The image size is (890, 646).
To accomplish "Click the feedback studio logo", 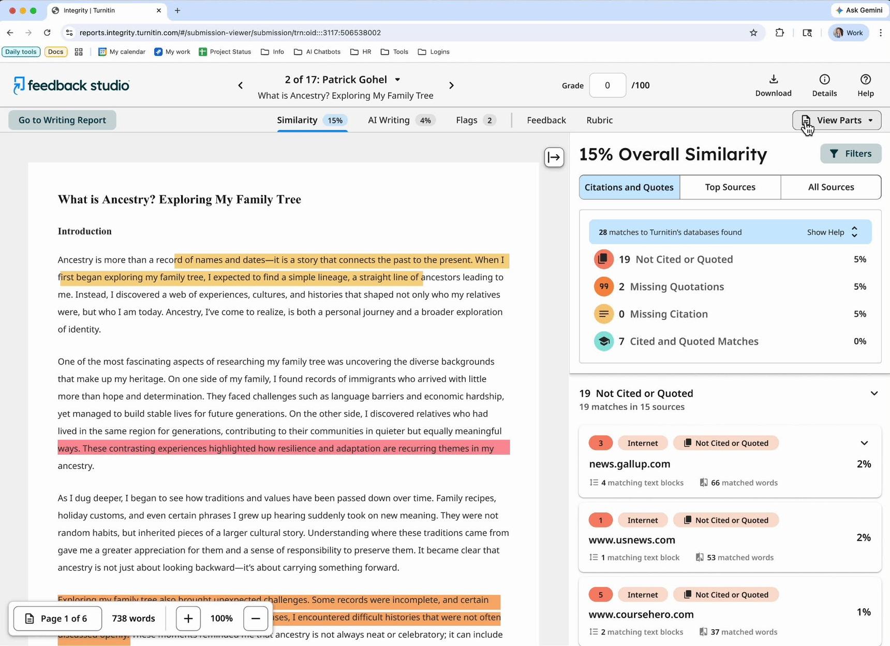I will pyautogui.click(x=71, y=85).
